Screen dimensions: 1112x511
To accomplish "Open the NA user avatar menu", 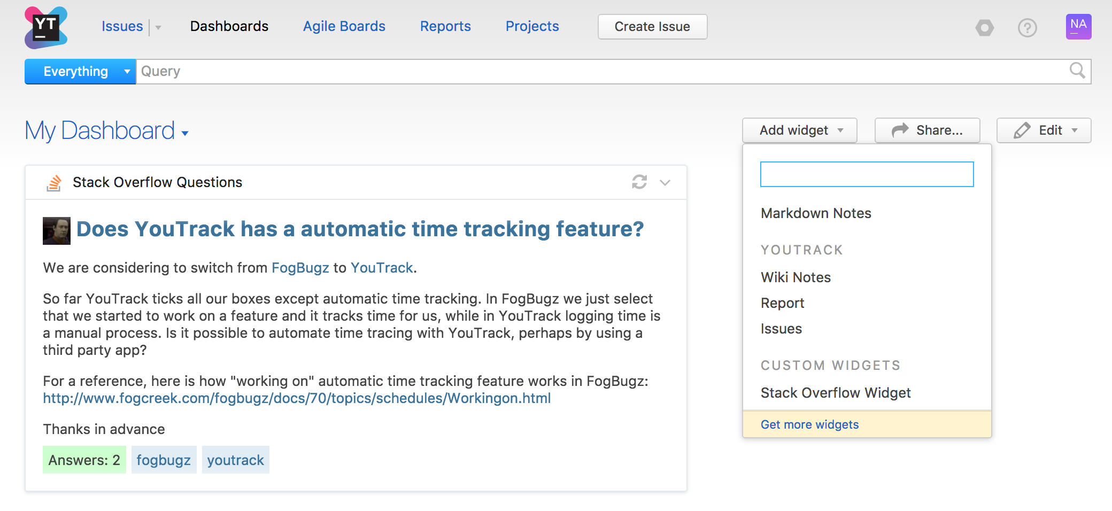I will click(1078, 26).
